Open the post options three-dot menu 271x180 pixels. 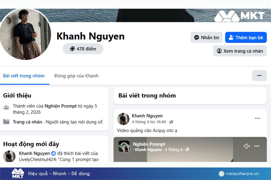tap(257, 118)
